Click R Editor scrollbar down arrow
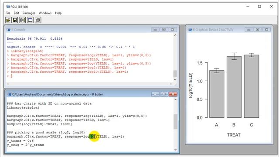The width and height of the screenshot is (279, 157). [175, 150]
